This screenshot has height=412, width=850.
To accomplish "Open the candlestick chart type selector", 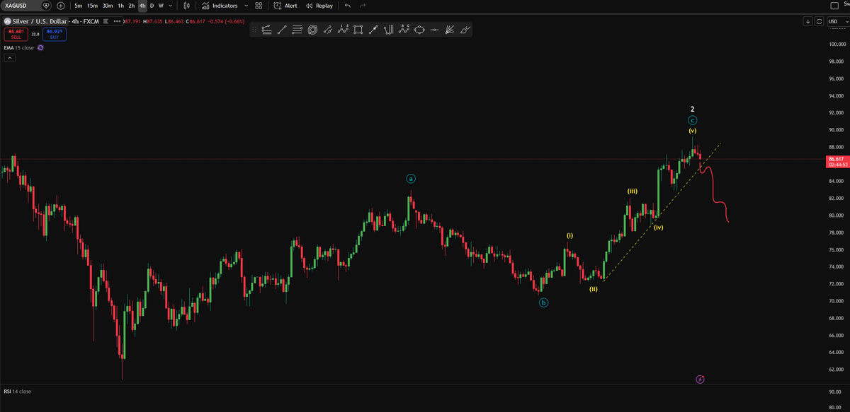I will [x=186, y=6].
